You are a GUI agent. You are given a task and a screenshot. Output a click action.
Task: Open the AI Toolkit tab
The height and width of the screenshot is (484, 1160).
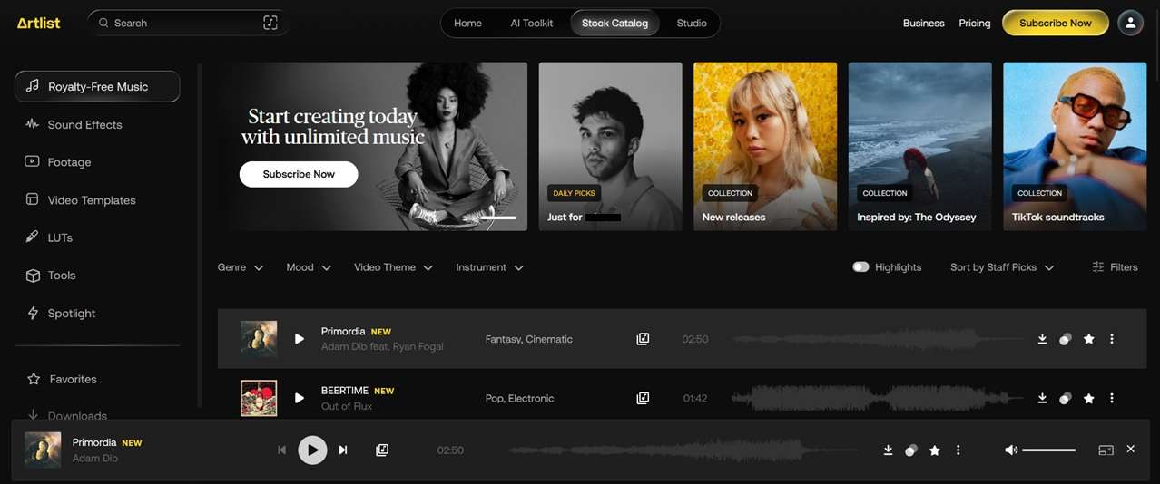coord(532,23)
